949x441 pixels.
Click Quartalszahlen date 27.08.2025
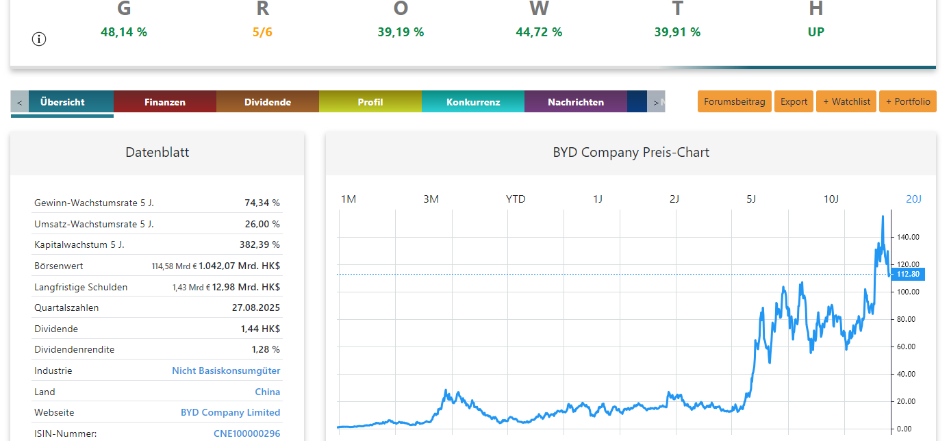[x=256, y=307]
